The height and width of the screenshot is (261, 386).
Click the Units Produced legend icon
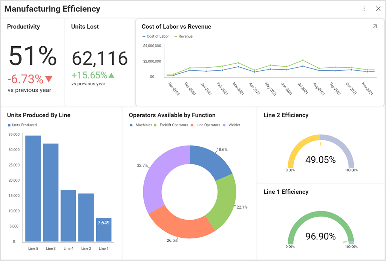click(8, 124)
